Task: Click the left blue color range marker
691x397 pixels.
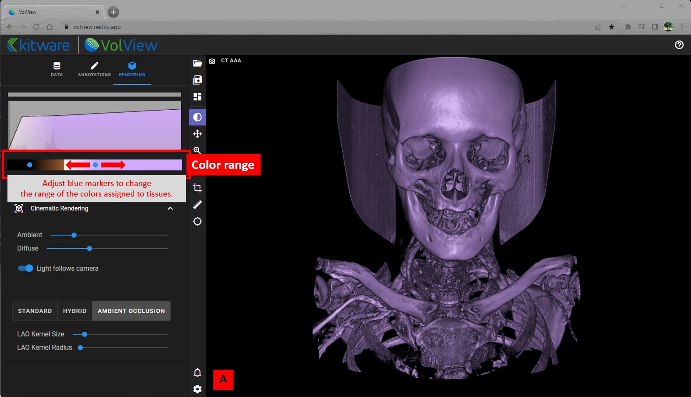Action: [29, 165]
